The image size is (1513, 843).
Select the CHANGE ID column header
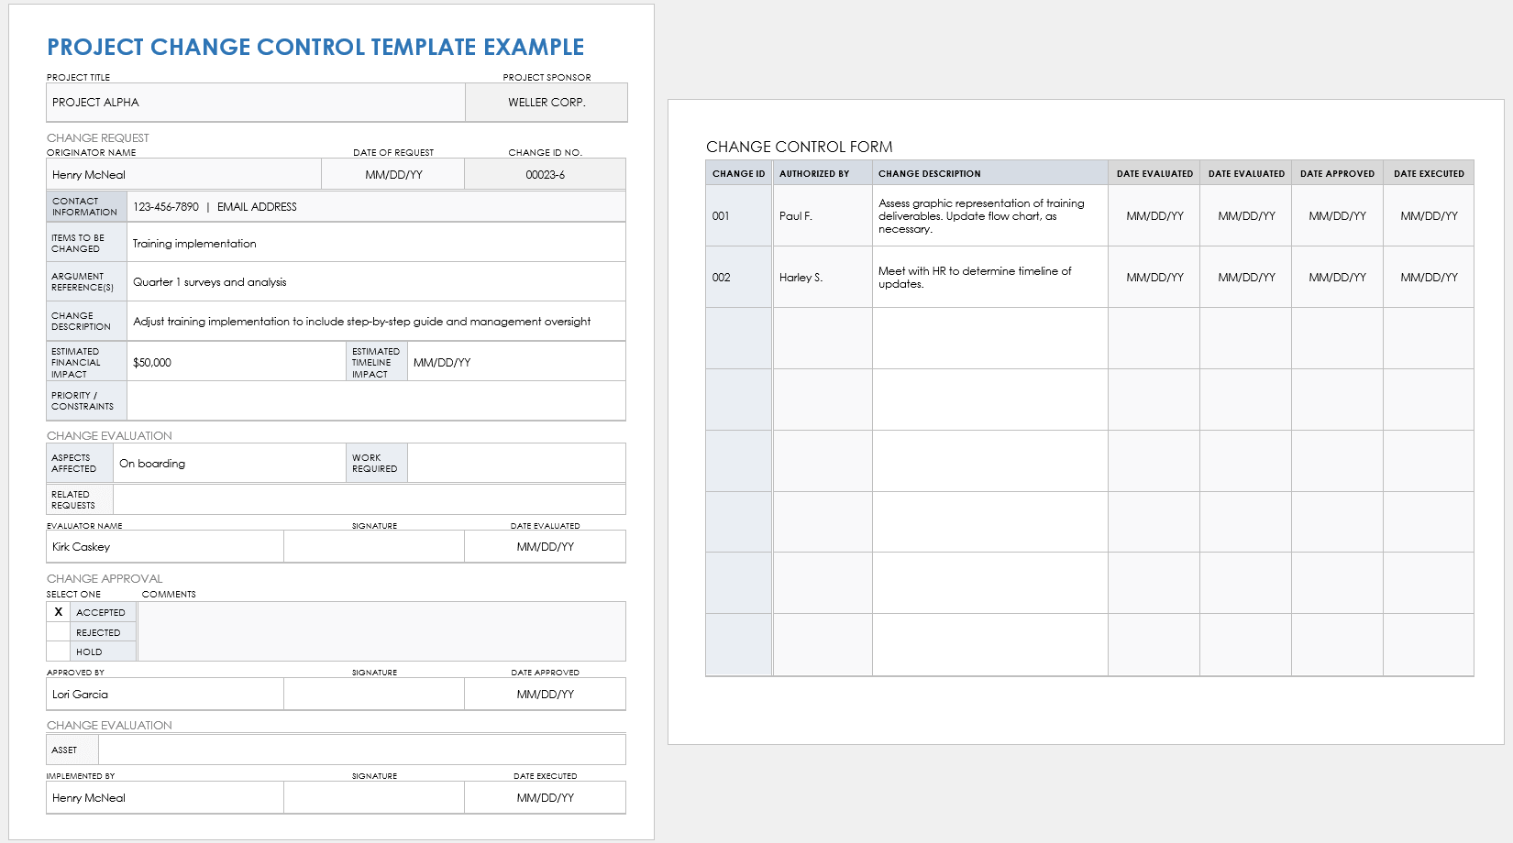coord(738,173)
